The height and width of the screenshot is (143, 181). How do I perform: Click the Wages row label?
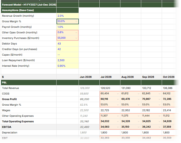pyautogui.click(x=6, y=110)
